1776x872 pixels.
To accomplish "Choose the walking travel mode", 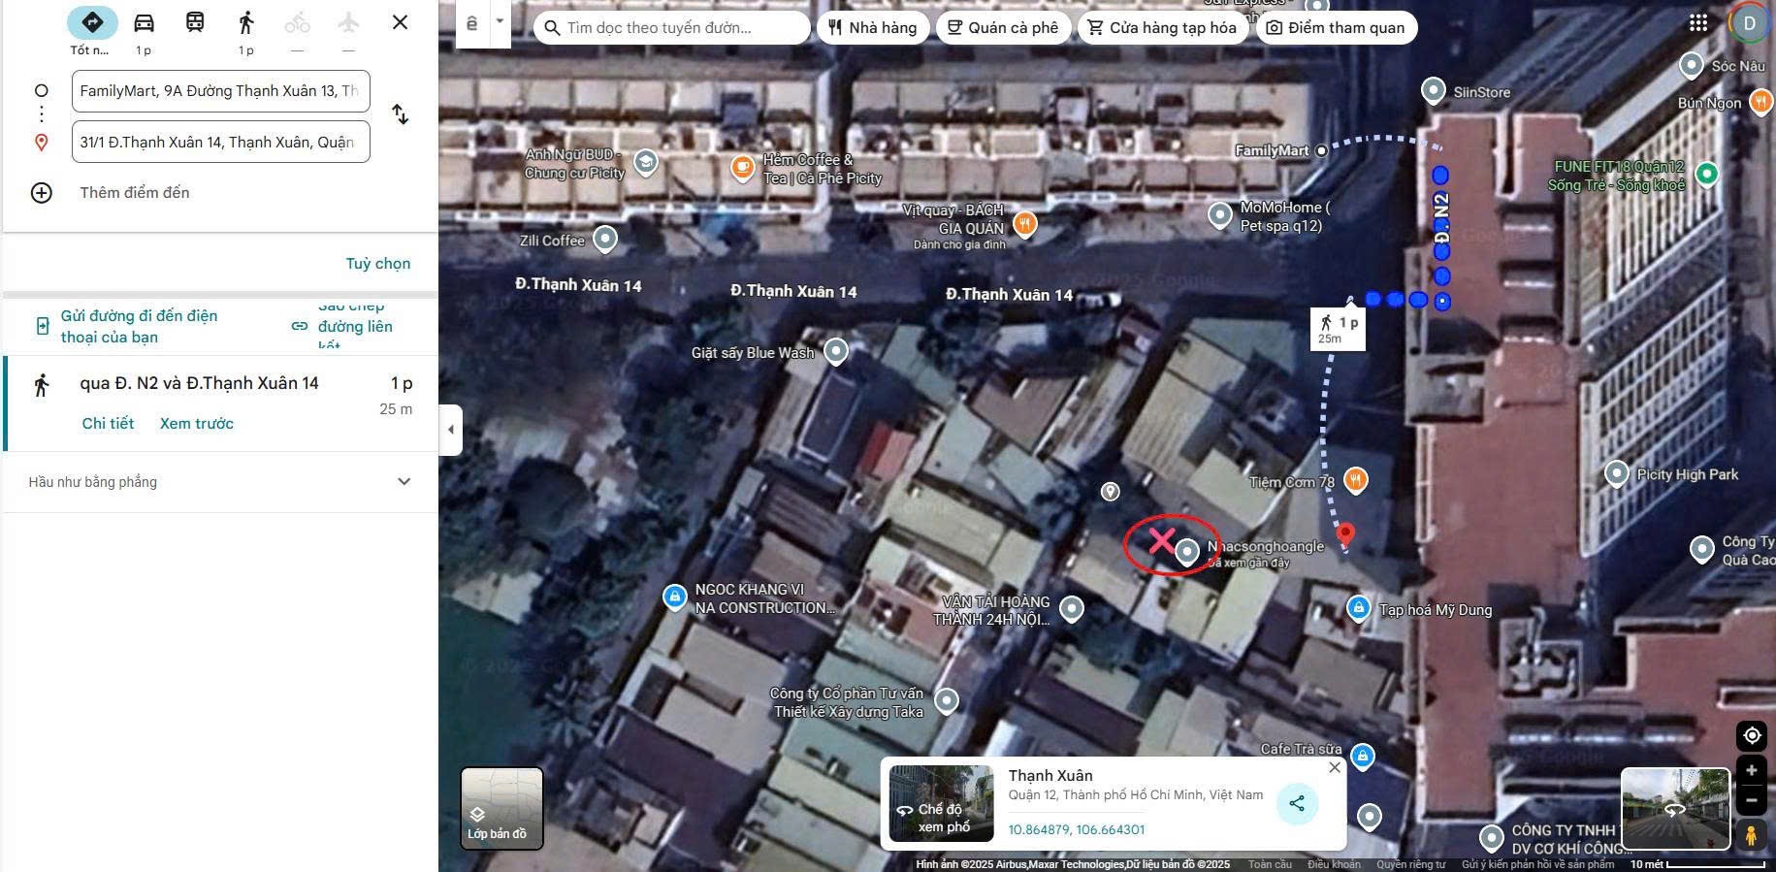I will [246, 22].
